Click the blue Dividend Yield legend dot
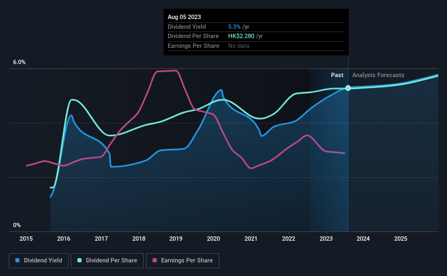This screenshot has width=447, height=276. [x=17, y=260]
